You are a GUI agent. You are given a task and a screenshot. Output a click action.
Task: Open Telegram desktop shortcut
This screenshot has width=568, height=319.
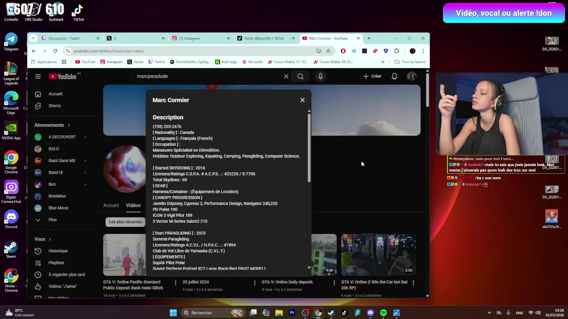pos(11,42)
